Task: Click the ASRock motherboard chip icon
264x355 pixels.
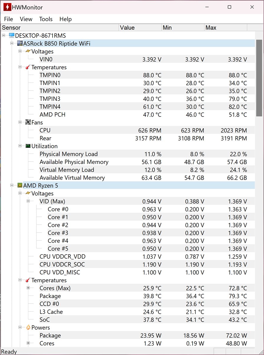Action: (x=20, y=43)
